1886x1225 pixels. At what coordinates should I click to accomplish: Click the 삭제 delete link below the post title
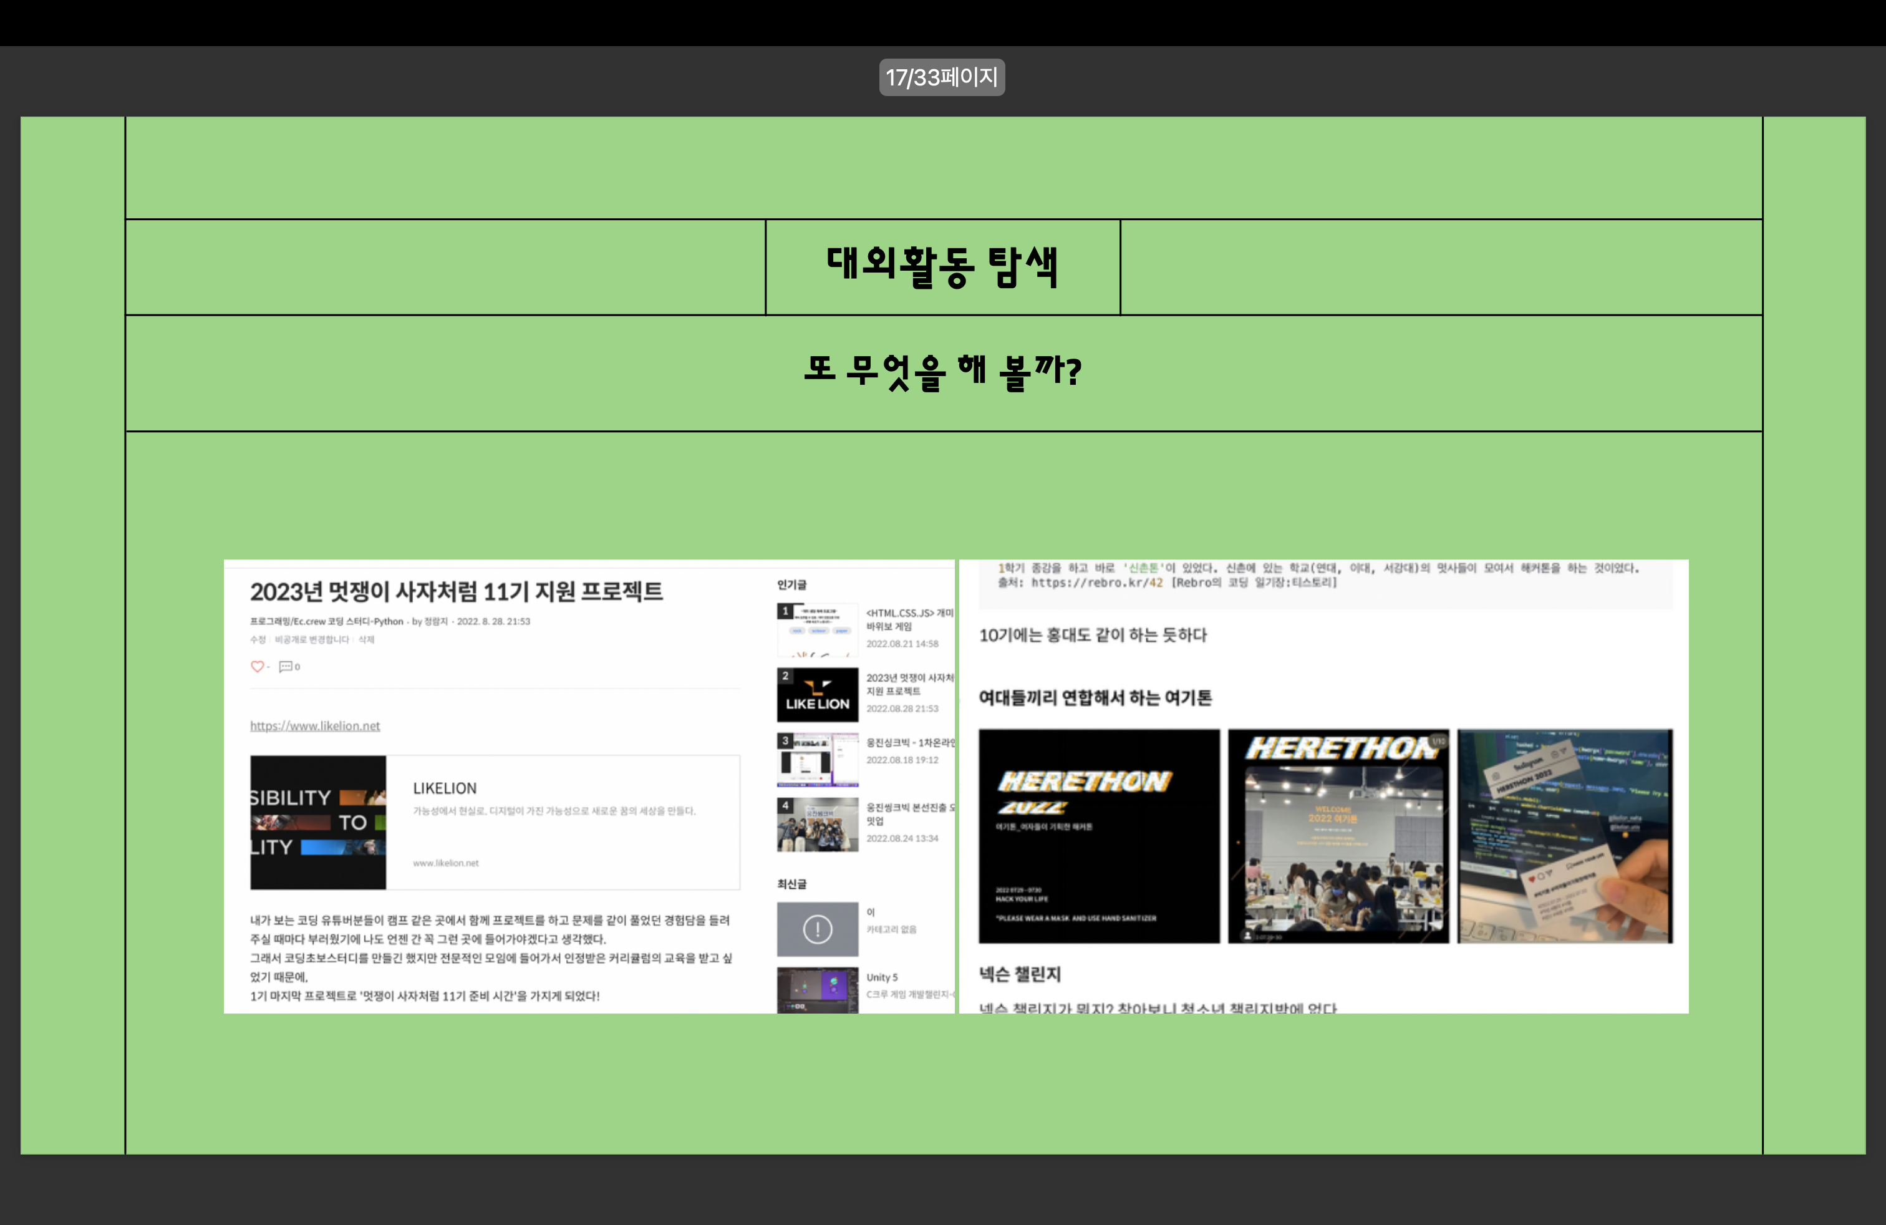[366, 639]
